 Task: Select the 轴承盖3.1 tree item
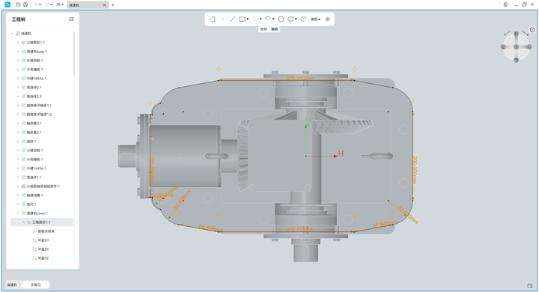point(34,124)
